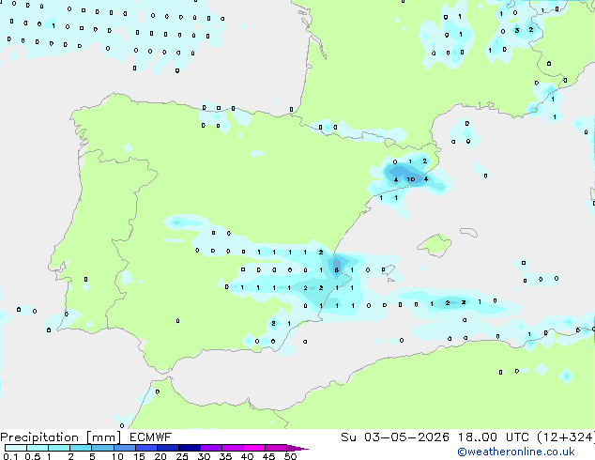Pick the 15–20 mm legend swatch
This screenshot has width=595, height=460.
click(x=146, y=448)
